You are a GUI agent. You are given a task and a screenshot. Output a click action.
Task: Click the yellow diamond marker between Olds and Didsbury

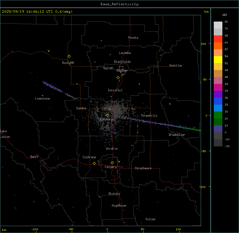(x=108, y=115)
